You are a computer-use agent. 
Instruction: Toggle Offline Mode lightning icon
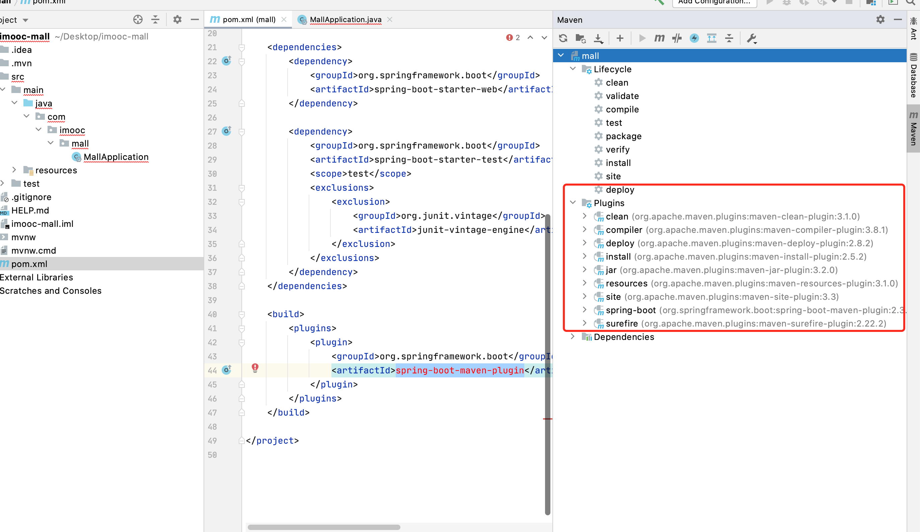pyautogui.click(x=694, y=38)
